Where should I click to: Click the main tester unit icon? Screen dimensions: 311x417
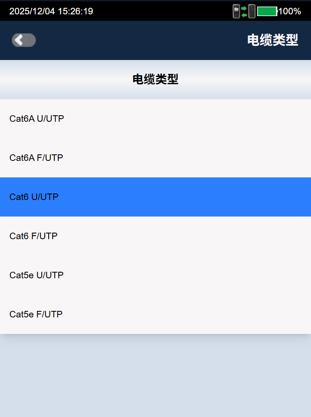pyautogui.click(x=236, y=11)
